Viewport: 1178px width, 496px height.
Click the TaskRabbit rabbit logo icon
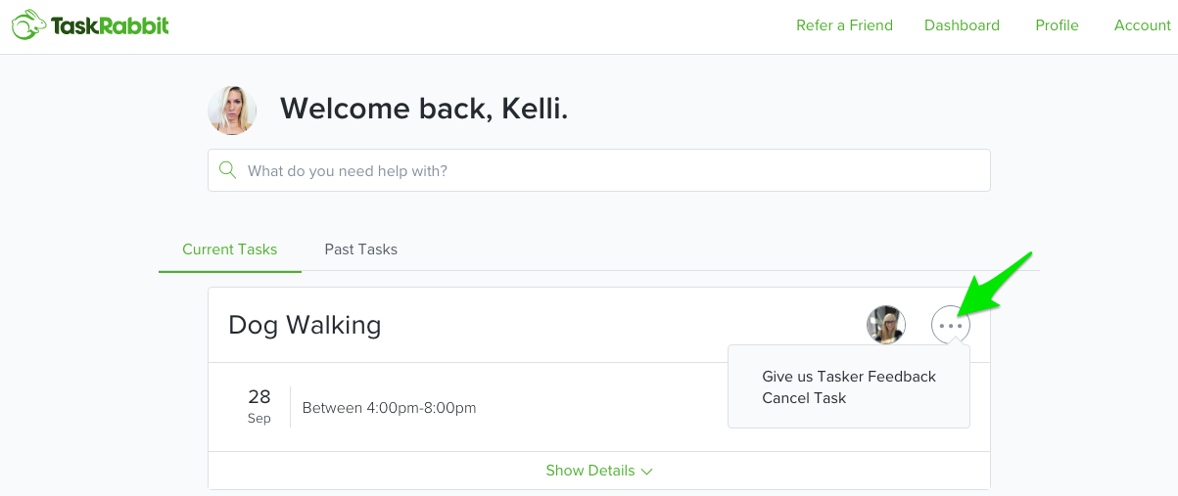[x=28, y=25]
